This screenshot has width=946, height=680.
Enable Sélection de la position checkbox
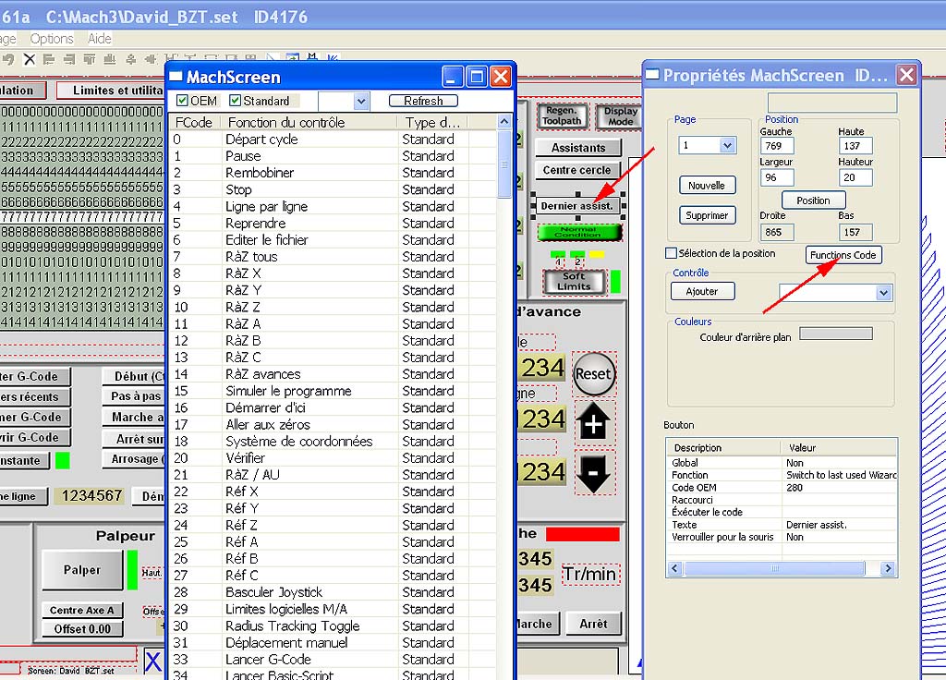671,253
